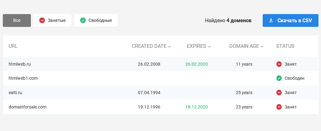Click the green 26.02.2020 expiry date
This screenshot has width=321, height=131.
(x=197, y=64)
